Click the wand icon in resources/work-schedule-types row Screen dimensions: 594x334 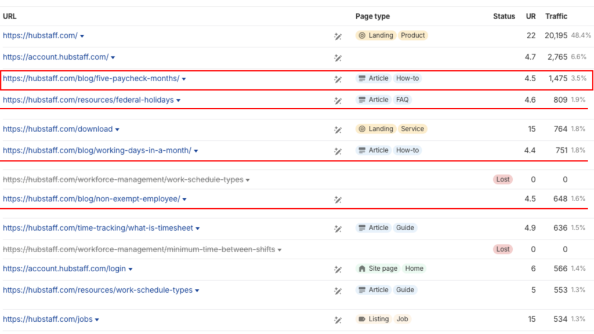click(x=338, y=291)
